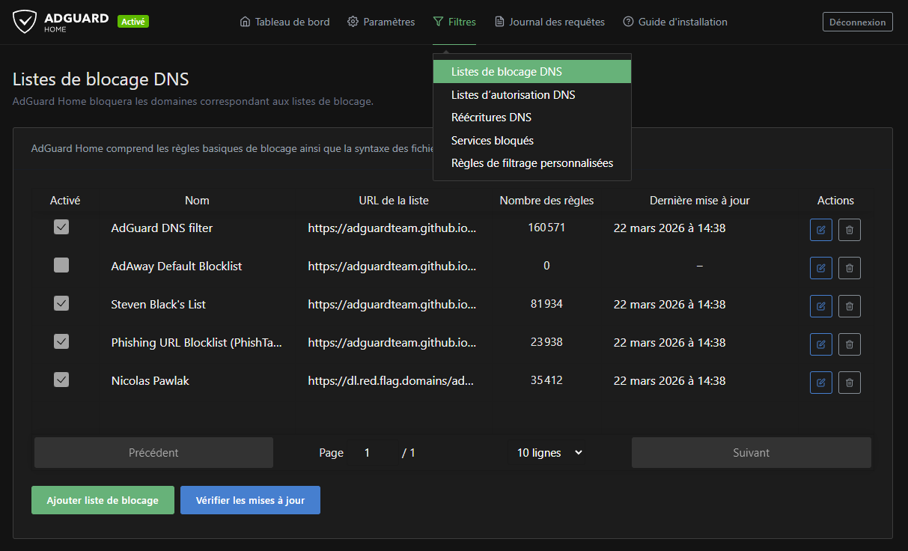
Task: Select Listes de blocage DNS menu entry
Action: 532,72
